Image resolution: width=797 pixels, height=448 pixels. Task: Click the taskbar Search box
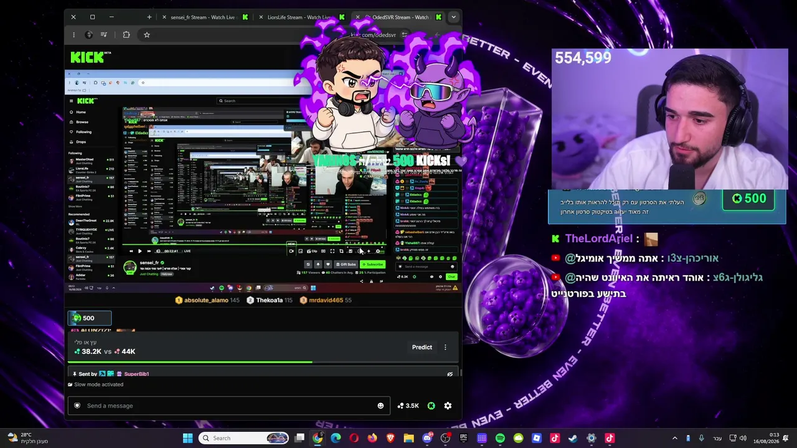pyautogui.click(x=244, y=438)
